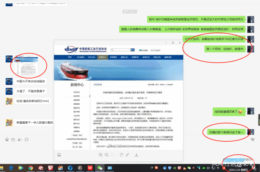The height and width of the screenshot is (172, 260).
Task: Click the WeChat system tray icon
Action: 189,168
